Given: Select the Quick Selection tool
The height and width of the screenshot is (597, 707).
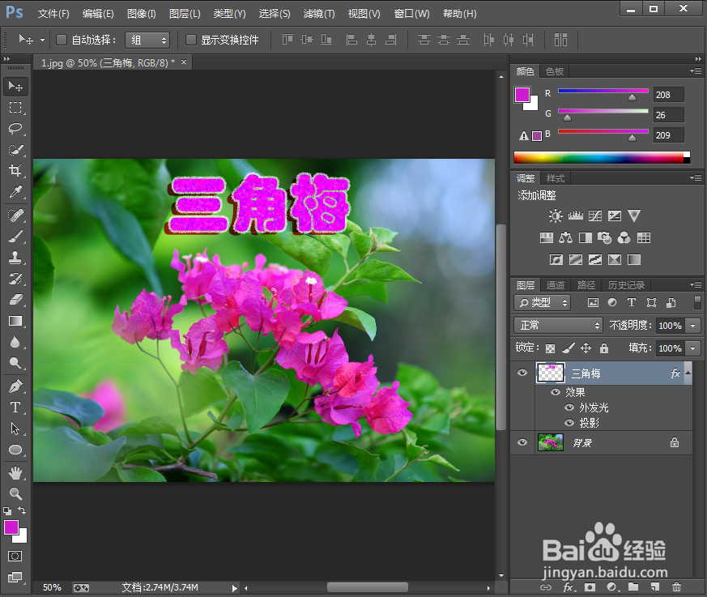Looking at the screenshot, I should pyautogui.click(x=15, y=150).
